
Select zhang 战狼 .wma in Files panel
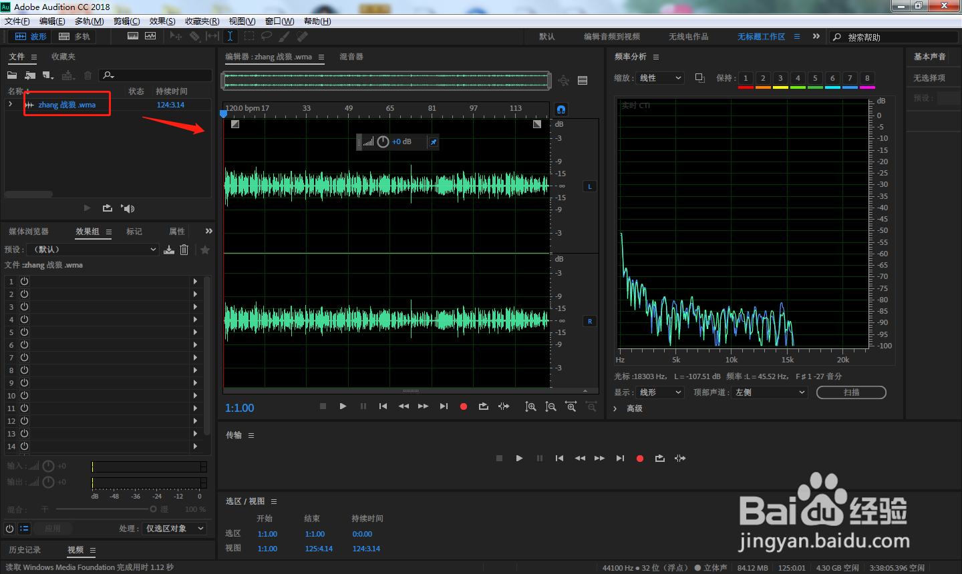(67, 105)
